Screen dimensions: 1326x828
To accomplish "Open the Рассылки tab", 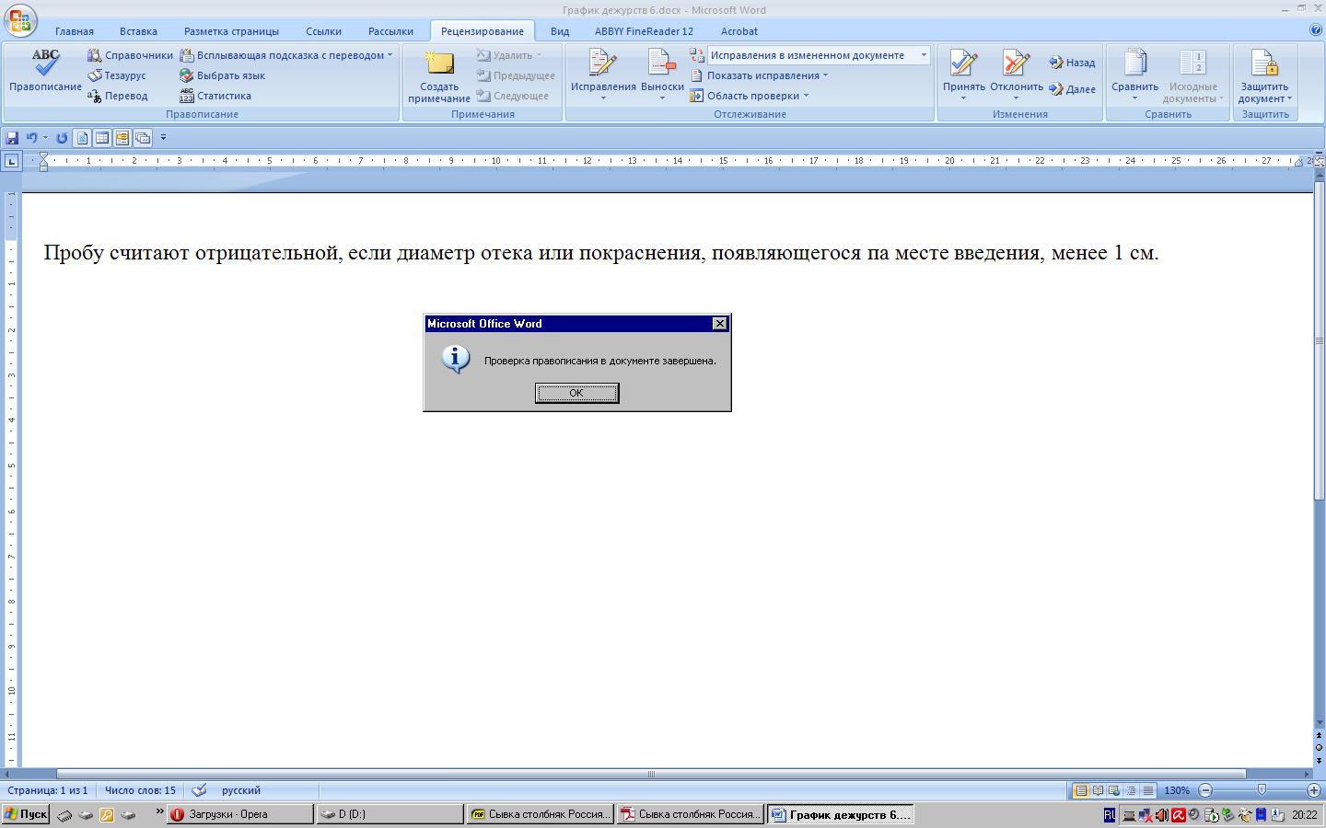I will 390,30.
